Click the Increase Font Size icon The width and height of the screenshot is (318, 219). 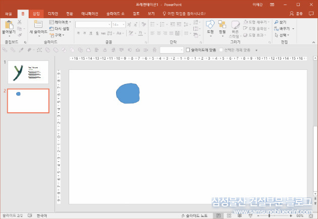(129, 25)
